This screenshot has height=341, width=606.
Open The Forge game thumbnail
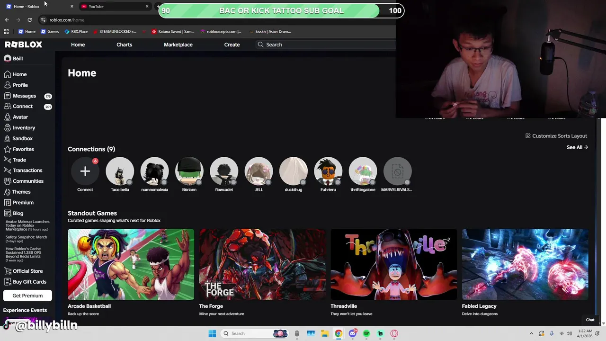point(262,264)
